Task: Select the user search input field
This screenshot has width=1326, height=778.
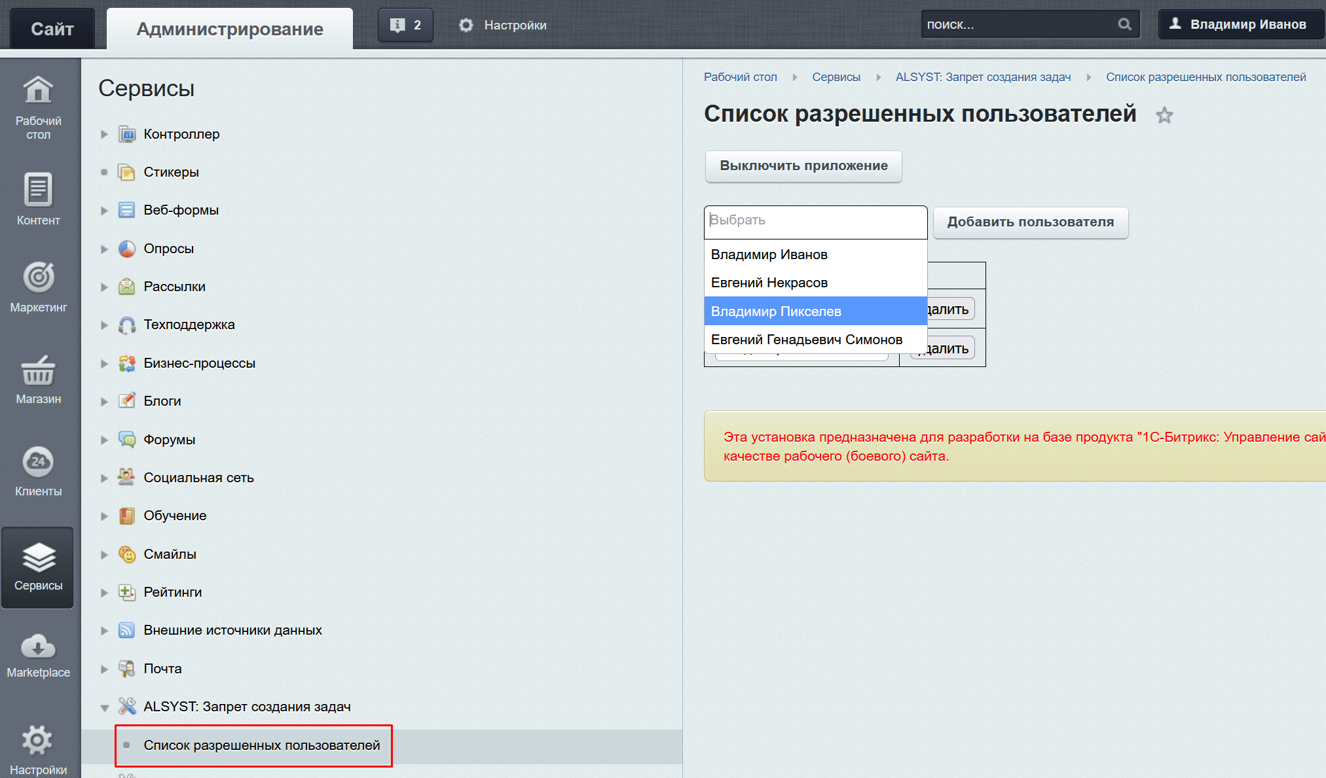Action: point(815,221)
